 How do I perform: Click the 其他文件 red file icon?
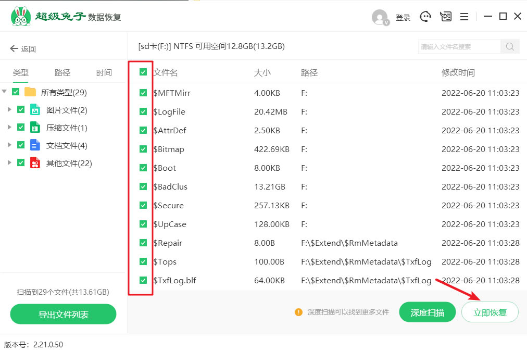point(34,163)
